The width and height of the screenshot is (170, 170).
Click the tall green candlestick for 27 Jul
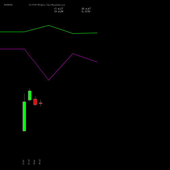(24, 116)
